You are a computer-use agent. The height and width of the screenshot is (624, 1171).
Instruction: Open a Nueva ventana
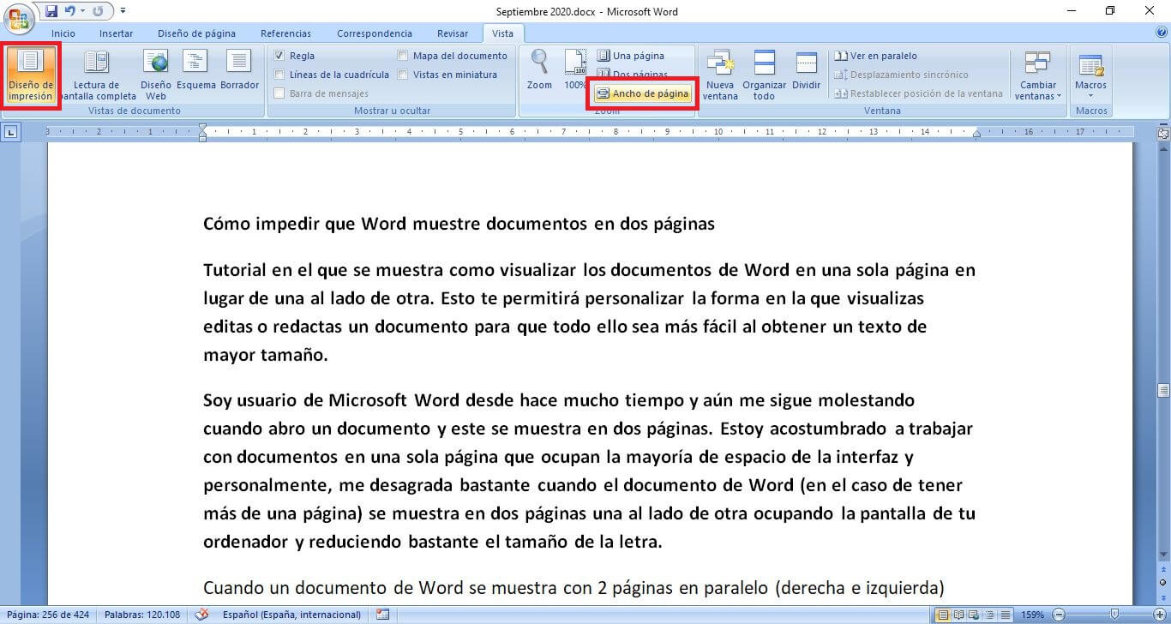point(720,74)
